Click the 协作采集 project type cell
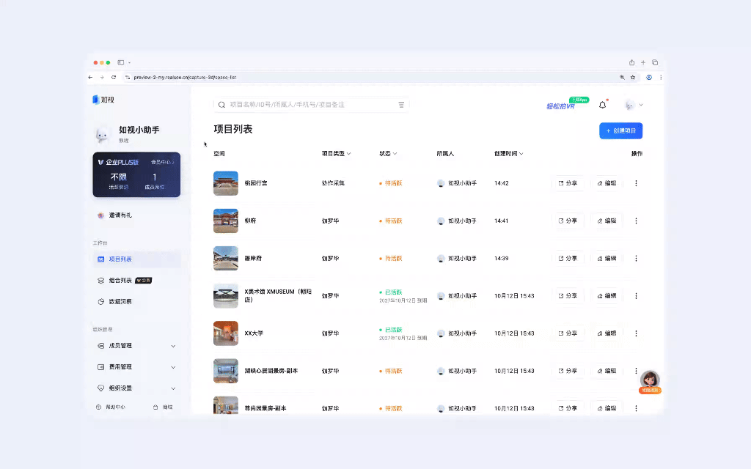The width and height of the screenshot is (751, 469). (333, 183)
